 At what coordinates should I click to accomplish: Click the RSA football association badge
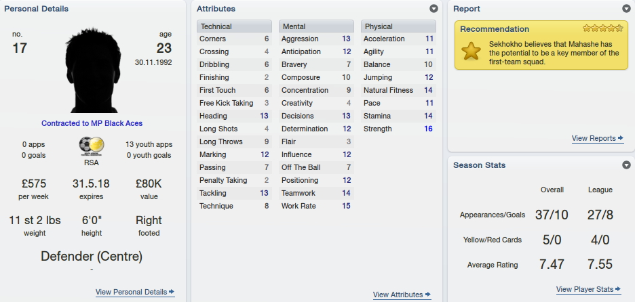pos(92,146)
